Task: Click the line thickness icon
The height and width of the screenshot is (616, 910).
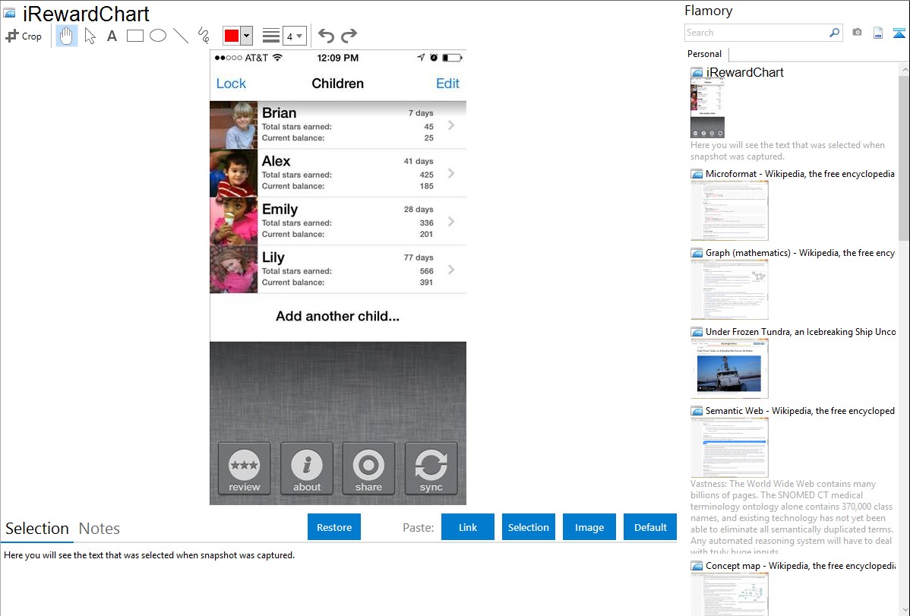Action: pyautogui.click(x=271, y=36)
